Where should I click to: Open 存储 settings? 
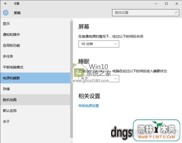(35, 89)
